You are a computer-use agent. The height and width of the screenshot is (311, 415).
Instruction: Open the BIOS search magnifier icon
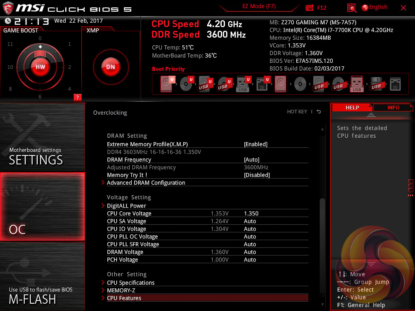pos(351,8)
